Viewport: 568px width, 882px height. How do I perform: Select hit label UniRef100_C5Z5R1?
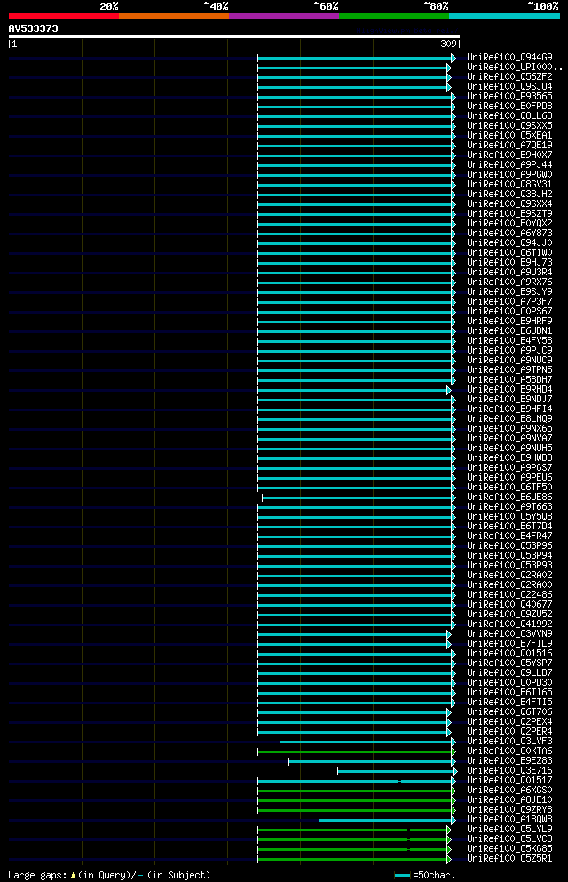click(509, 859)
